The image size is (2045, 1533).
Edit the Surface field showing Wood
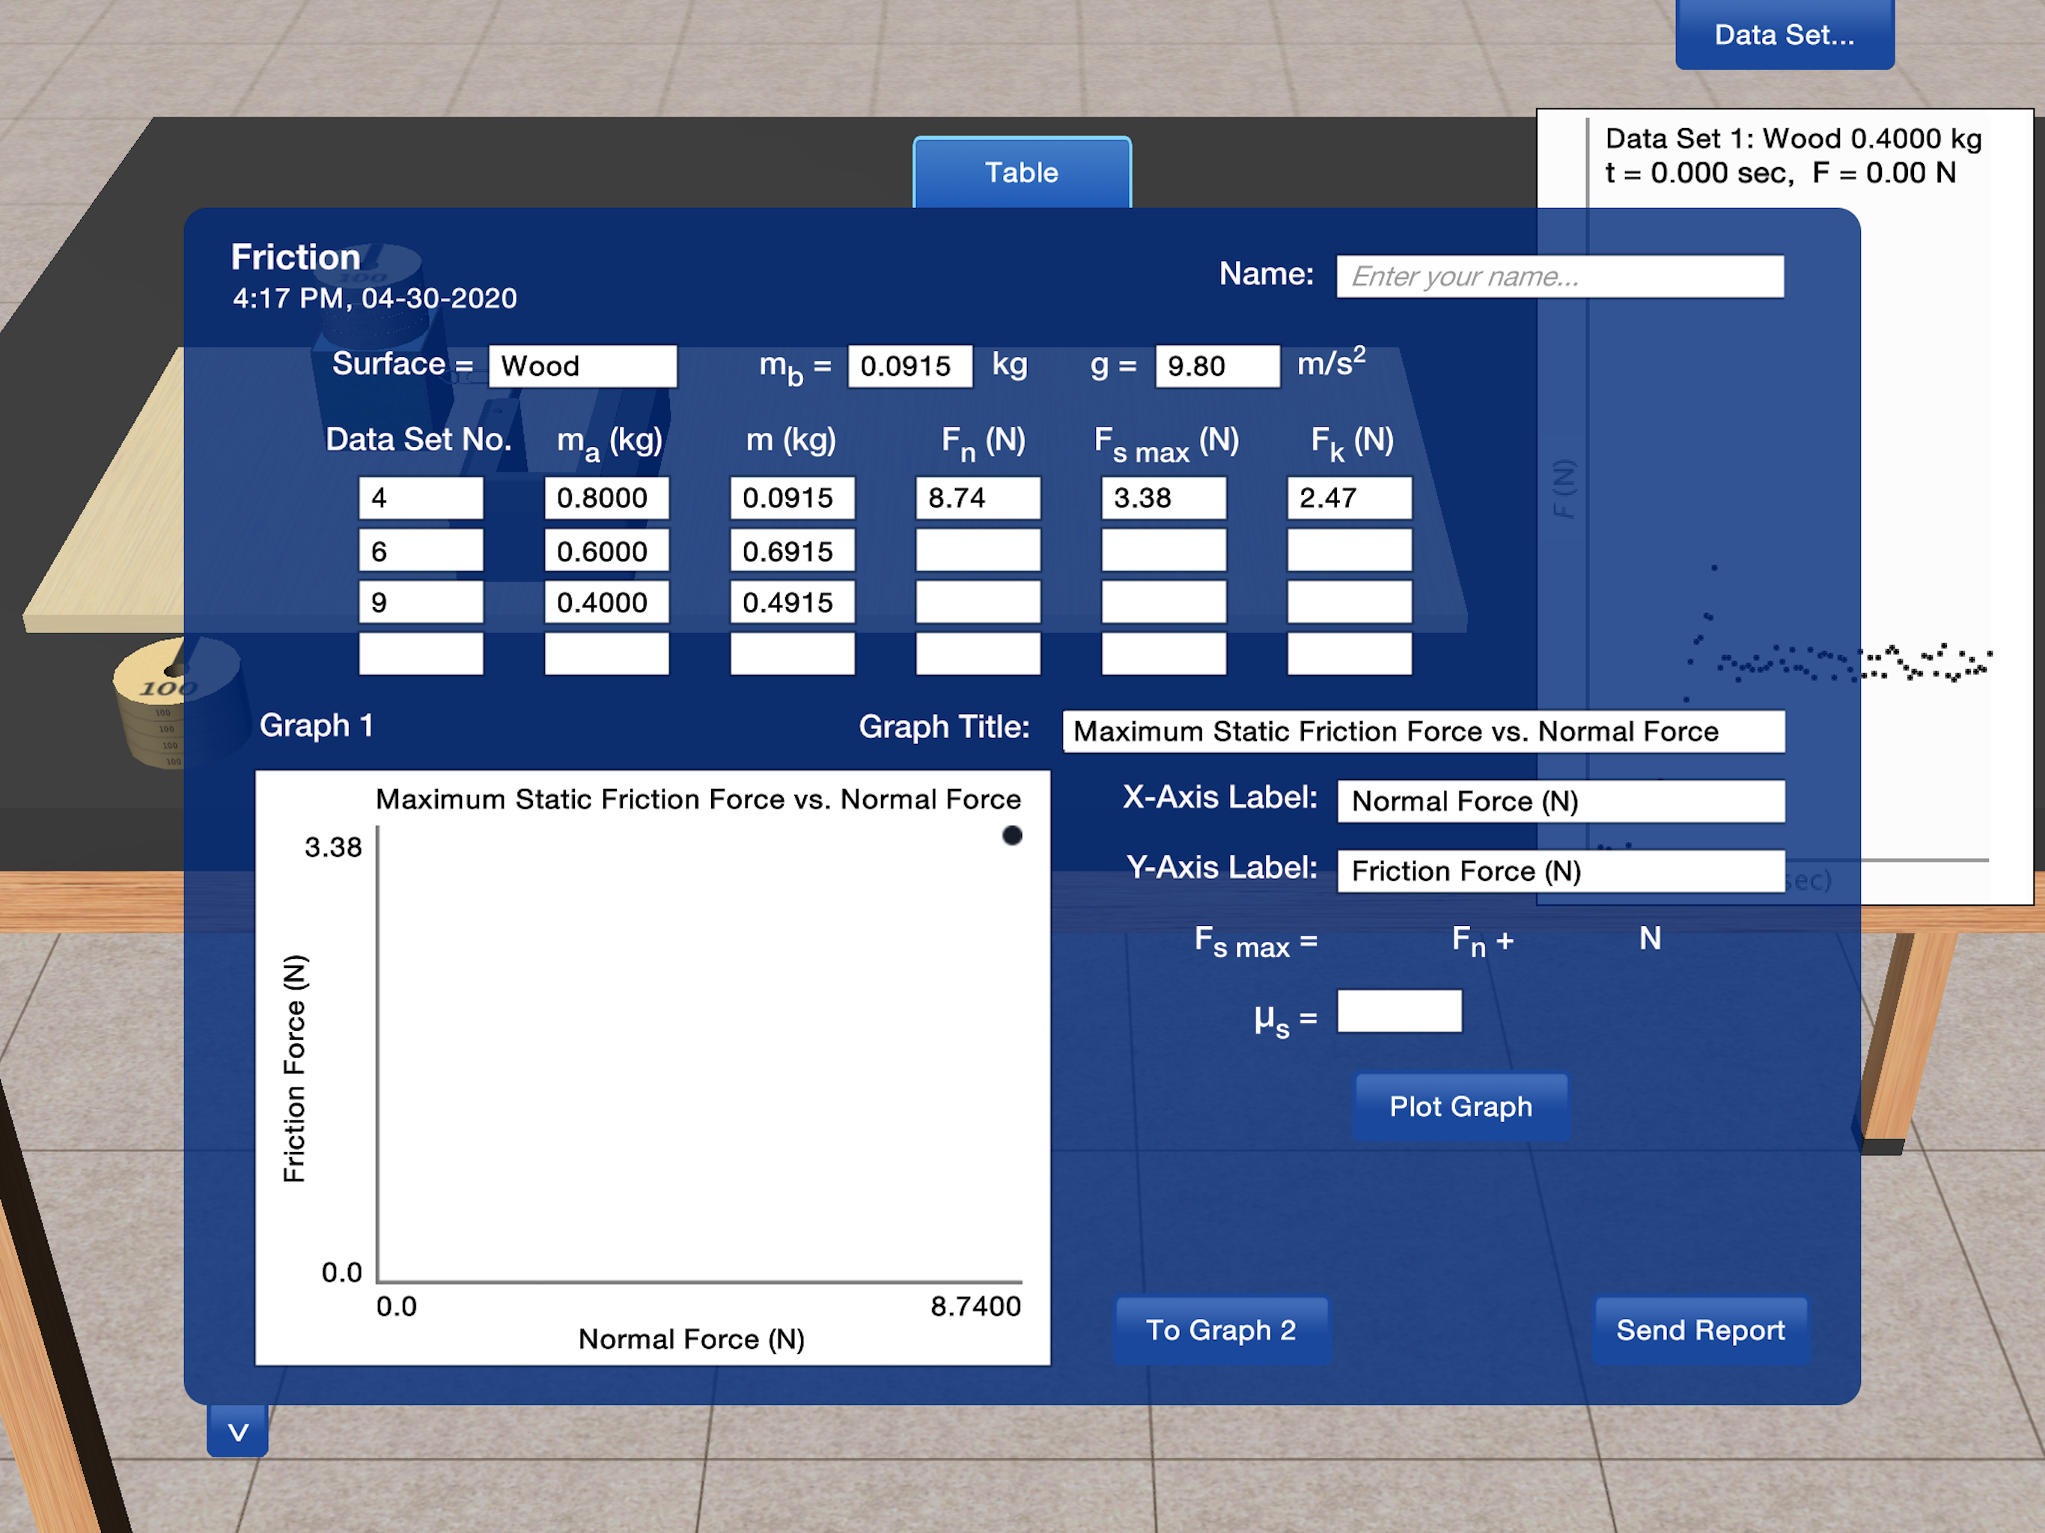pos(582,366)
